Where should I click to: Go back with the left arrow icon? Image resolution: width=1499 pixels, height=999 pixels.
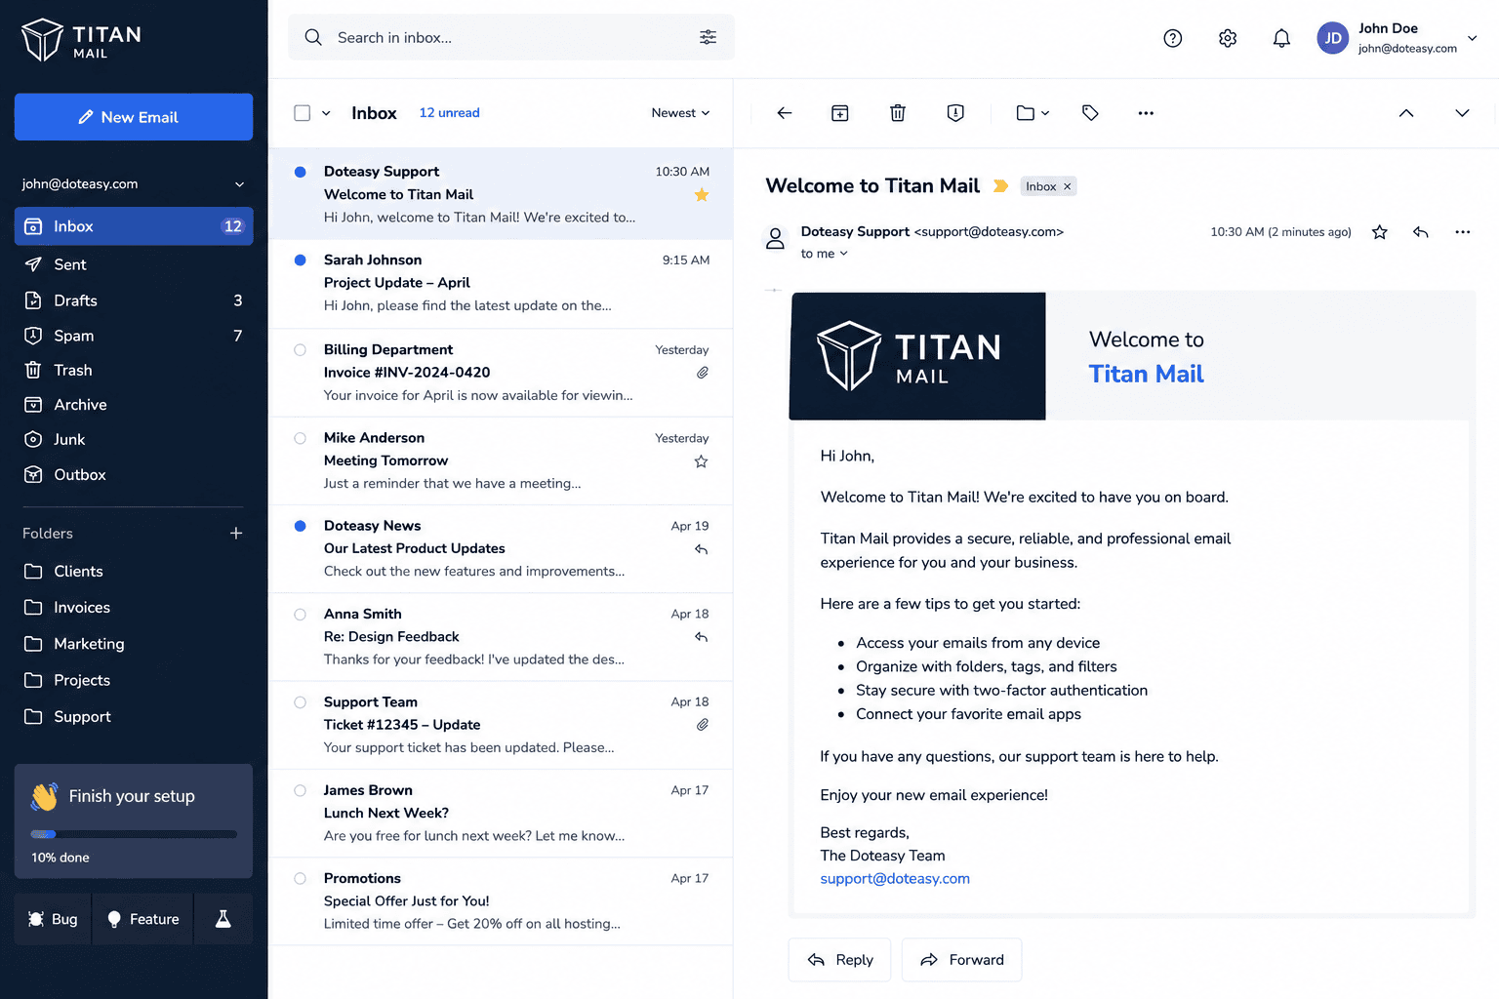point(785,113)
